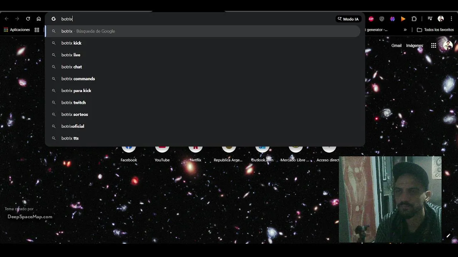The height and width of the screenshot is (257, 458).
Task: Select 'botrix para kick' suggestion
Action: pos(203,91)
